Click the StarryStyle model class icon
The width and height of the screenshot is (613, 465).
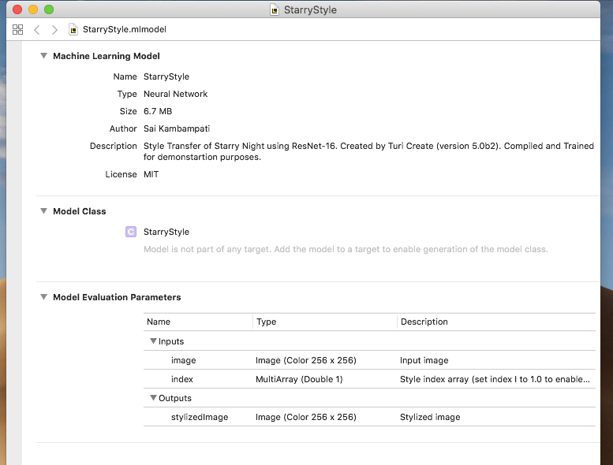[131, 232]
